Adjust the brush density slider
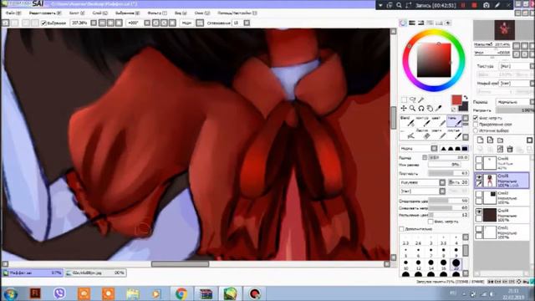535x301 pixels. click(448, 173)
